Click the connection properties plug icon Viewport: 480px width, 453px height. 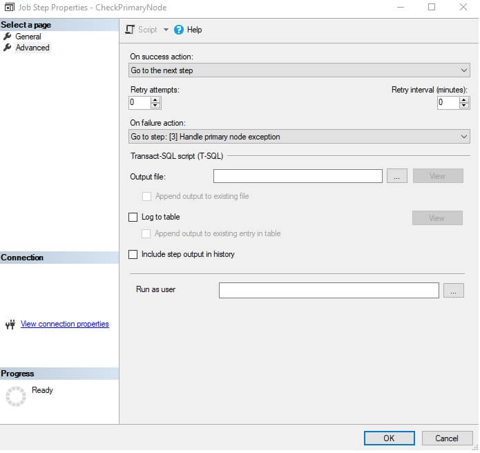10,325
